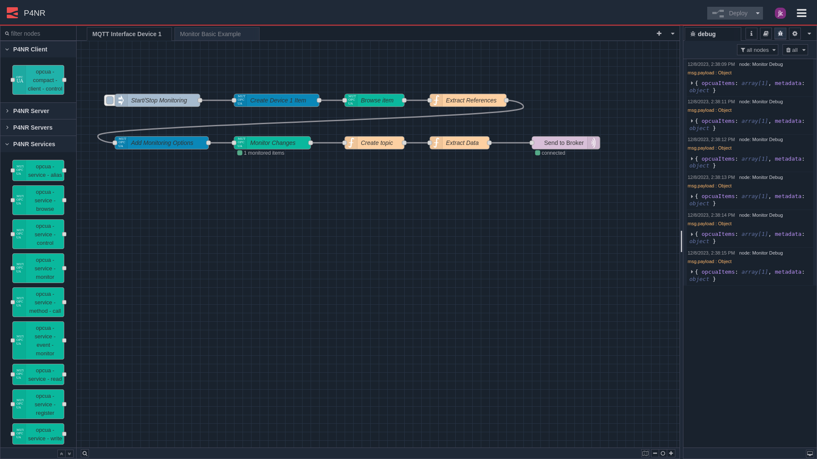The width and height of the screenshot is (817, 459).
Task: Open the Deploy options dropdown arrow
Action: point(758,13)
